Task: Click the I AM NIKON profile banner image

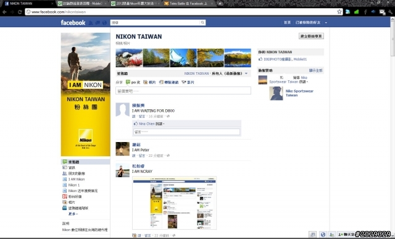Action: [85, 94]
